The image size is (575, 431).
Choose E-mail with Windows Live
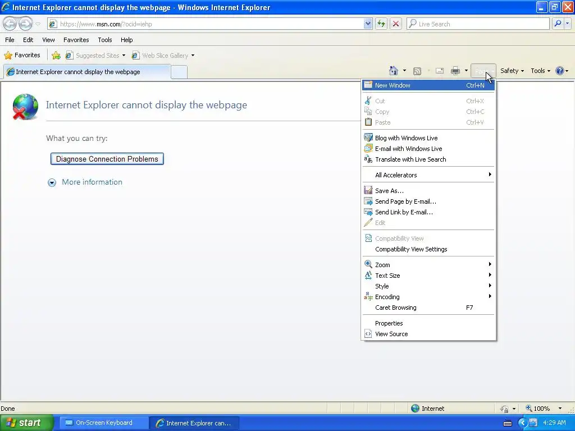(x=428, y=148)
